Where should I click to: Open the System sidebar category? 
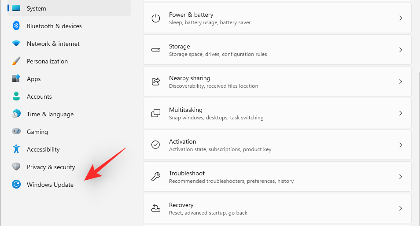point(36,8)
